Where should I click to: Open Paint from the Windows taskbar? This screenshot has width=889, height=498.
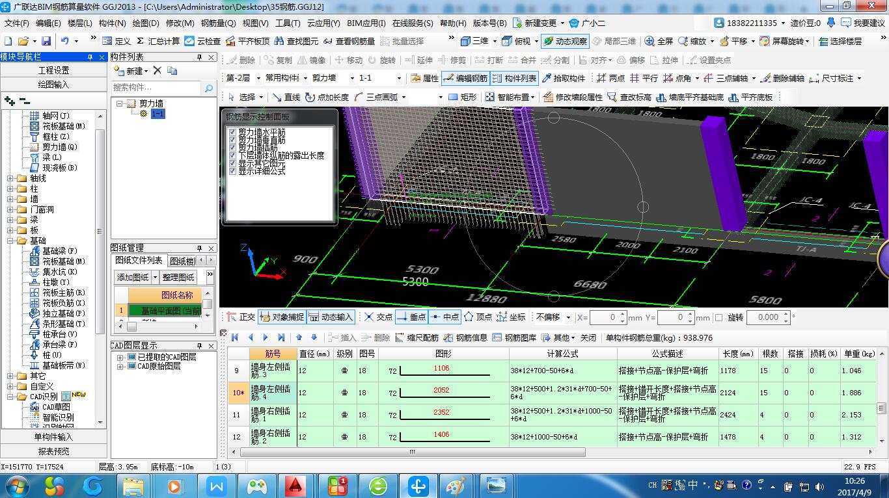click(455, 485)
